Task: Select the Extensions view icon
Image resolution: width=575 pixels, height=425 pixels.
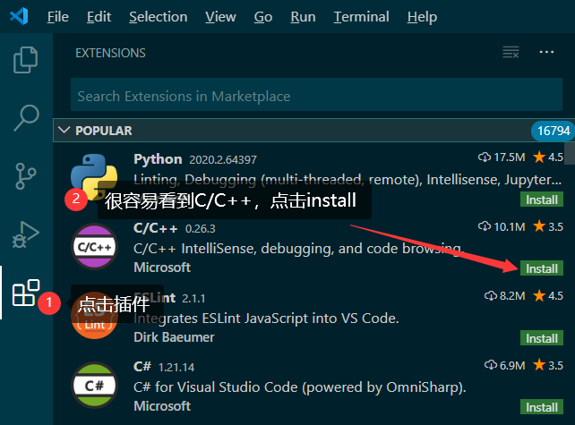Action: [26, 293]
